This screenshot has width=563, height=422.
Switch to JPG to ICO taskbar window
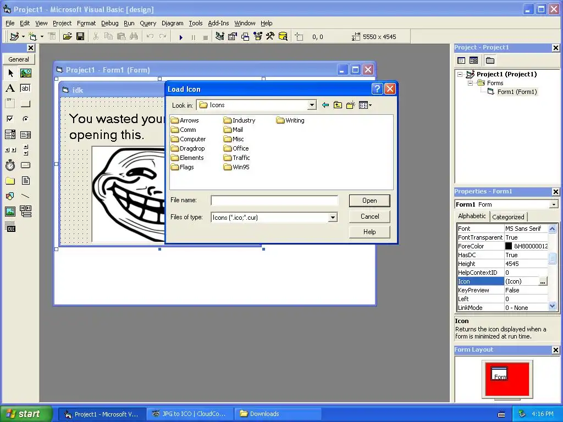click(189, 414)
